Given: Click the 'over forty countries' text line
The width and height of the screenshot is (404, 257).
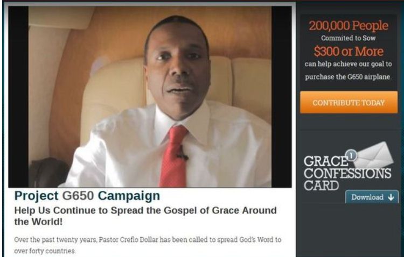Looking at the screenshot, I should pyautogui.click(x=45, y=251).
